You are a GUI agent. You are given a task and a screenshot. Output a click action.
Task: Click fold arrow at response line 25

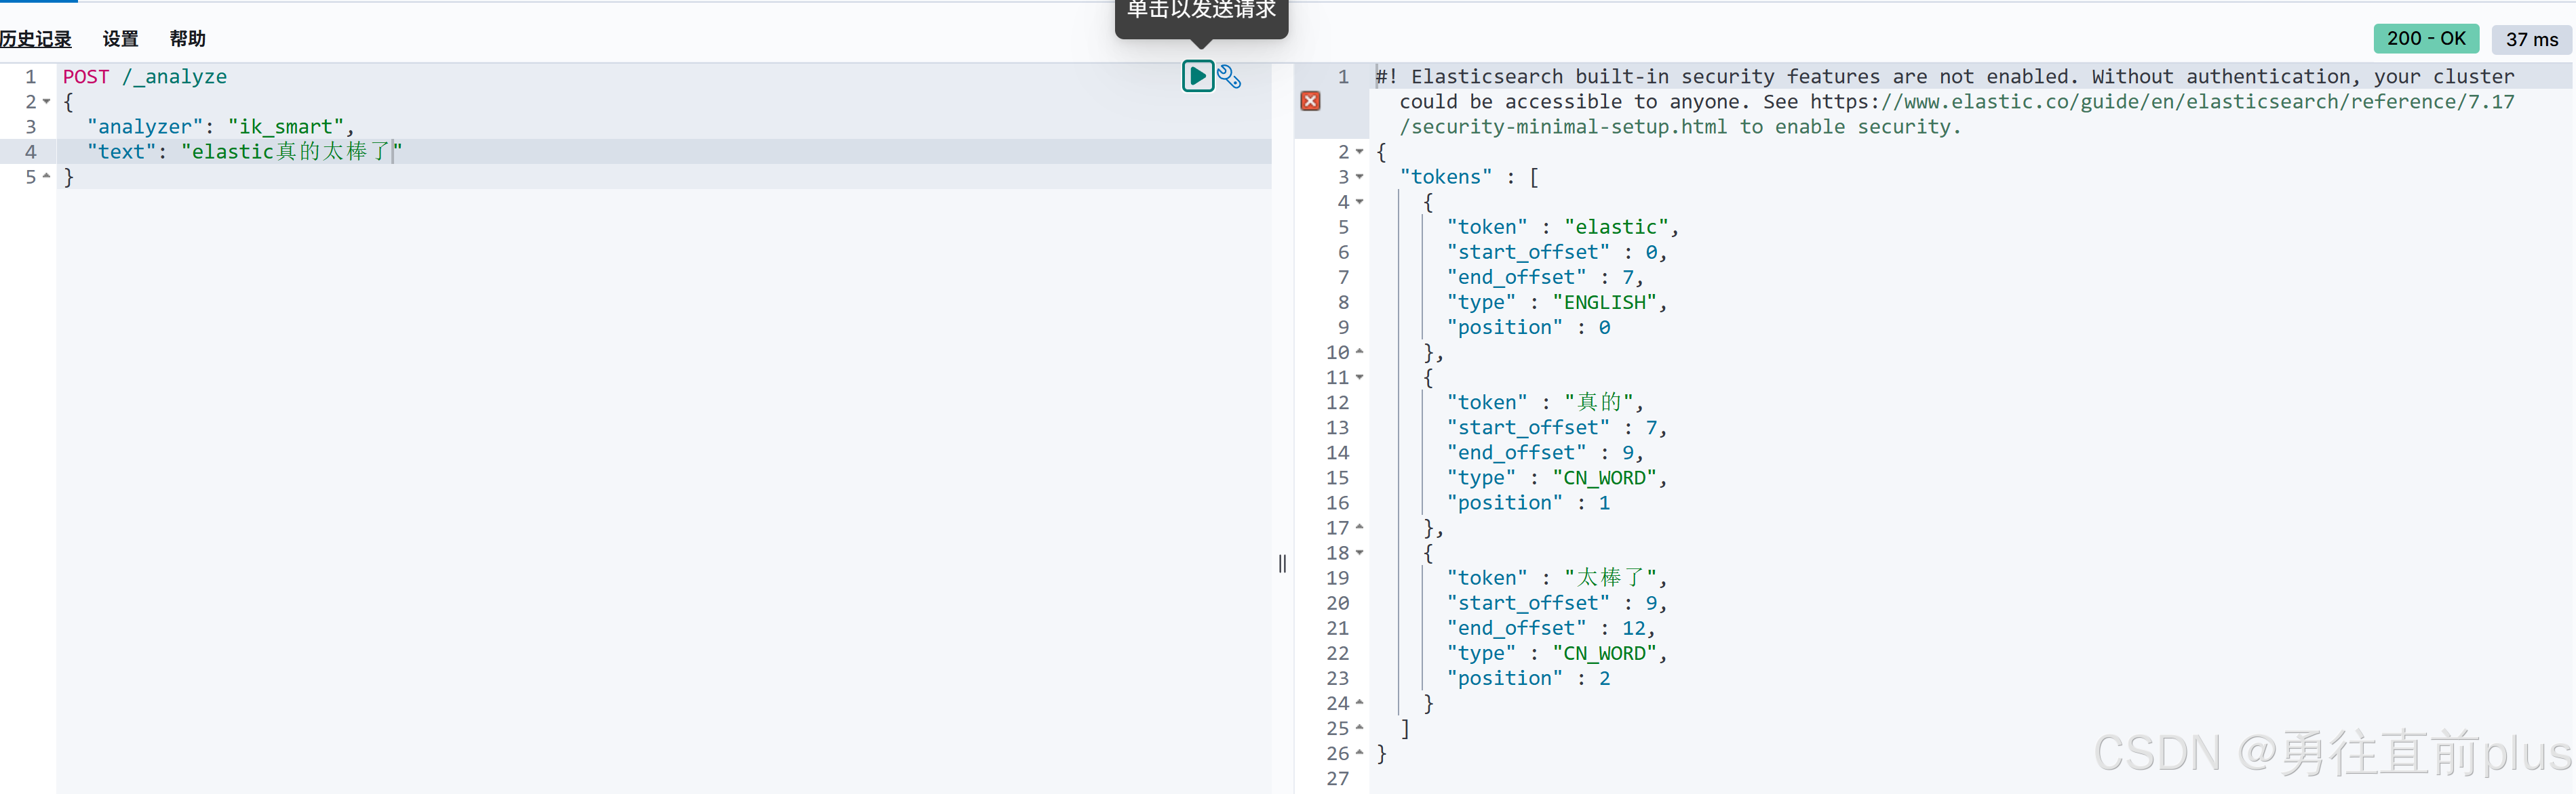[1359, 728]
